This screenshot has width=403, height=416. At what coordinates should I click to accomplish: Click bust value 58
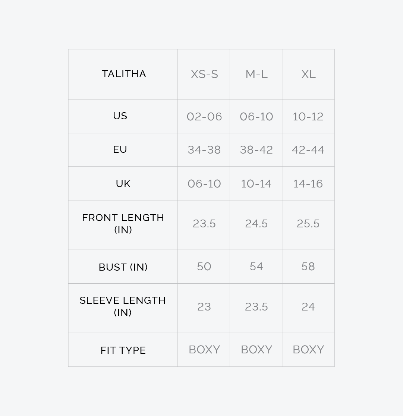pyautogui.click(x=308, y=267)
